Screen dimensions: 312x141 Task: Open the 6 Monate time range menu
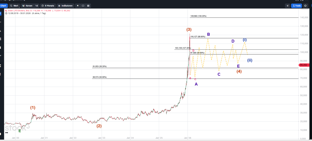tap(48, 6)
